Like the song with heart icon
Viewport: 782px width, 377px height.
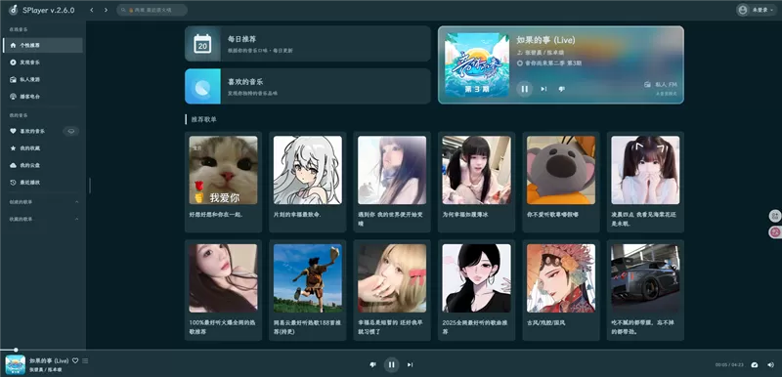[x=75, y=360]
